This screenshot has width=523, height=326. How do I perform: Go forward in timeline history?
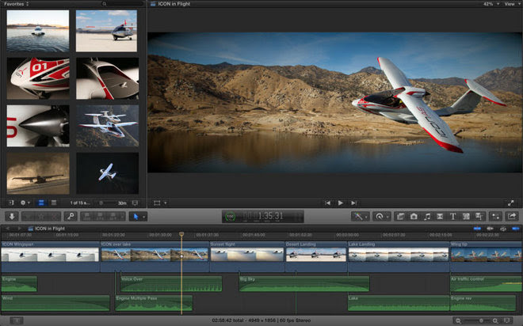click(x=19, y=229)
